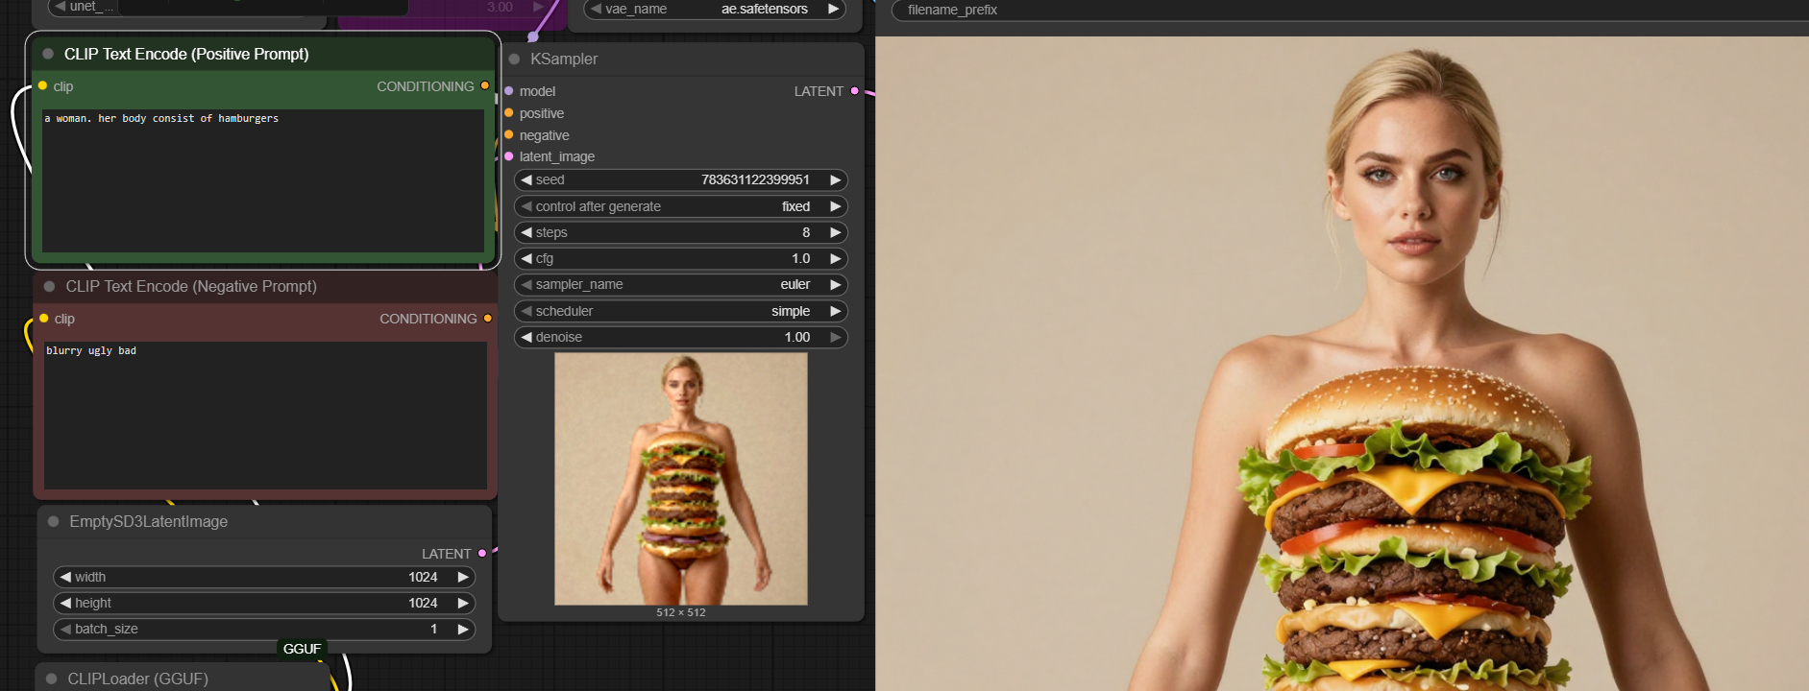Decrease denoise with its left arrow

(526, 337)
